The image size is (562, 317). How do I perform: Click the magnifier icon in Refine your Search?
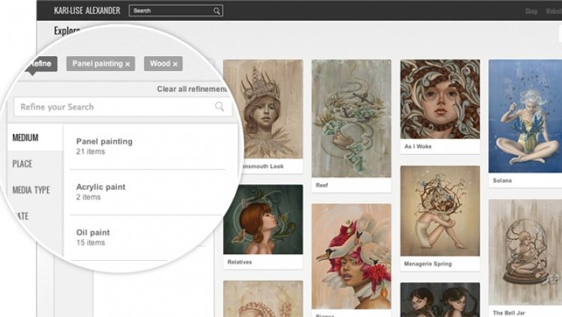[220, 106]
